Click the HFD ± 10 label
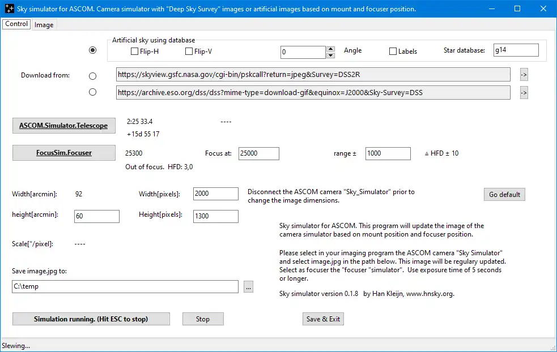 tap(441, 153)
